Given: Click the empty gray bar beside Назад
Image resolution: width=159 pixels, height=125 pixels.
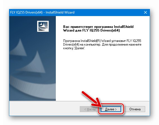Looking at the screenshot, I should pyautogui.click(x=45, y=109).
